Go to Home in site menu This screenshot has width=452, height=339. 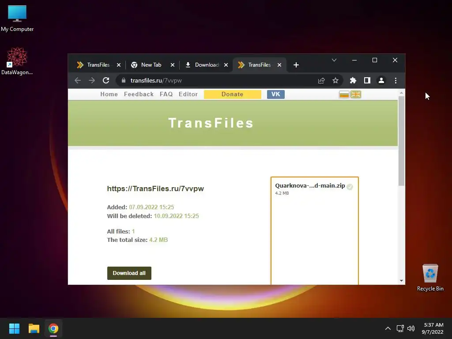click(109, 94)
